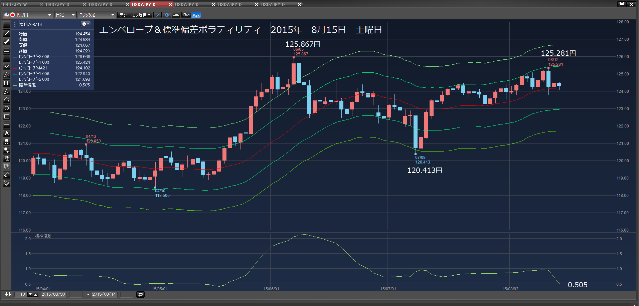The image size is (639, 306).
Task: Select the three horizontal lines tool
Action: point(7,50)
